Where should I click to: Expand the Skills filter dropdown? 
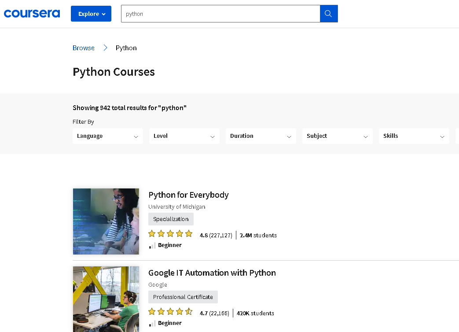[x=414, y=136]
